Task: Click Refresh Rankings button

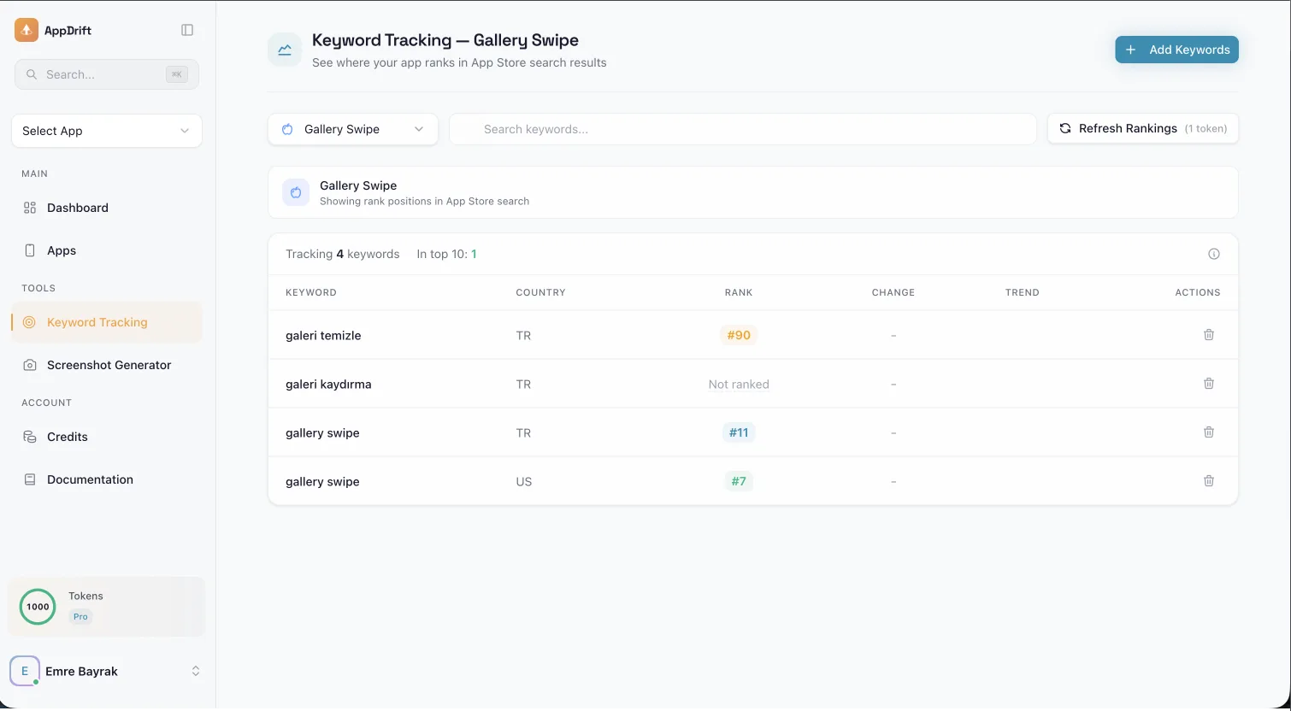Action: tap(1143, 128)
